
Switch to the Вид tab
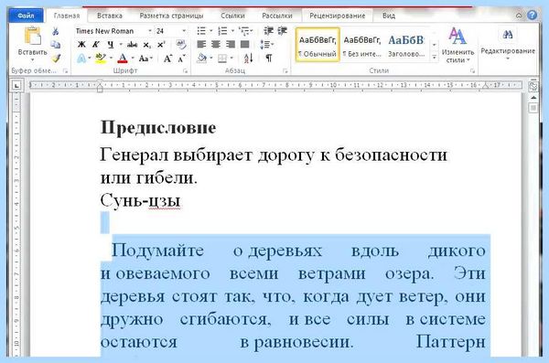click(x=389, y=16)
